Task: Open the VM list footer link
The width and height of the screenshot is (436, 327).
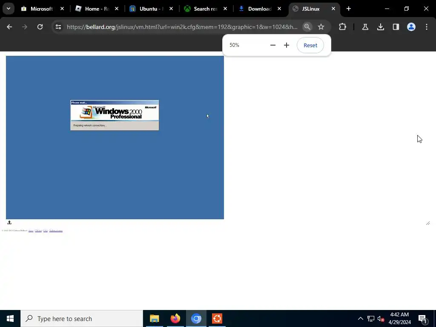Action: (x=38, y=230)
